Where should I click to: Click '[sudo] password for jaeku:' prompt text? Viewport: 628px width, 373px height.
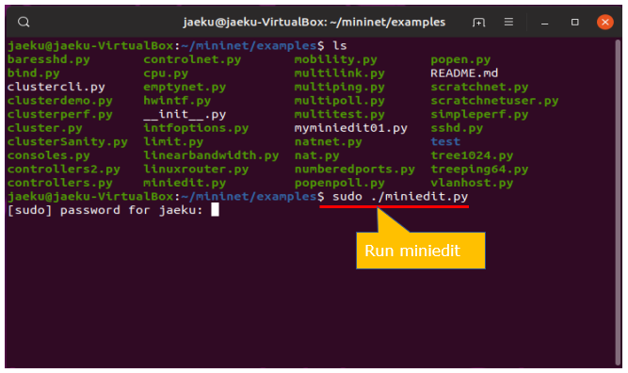click(x=105, y=210)
